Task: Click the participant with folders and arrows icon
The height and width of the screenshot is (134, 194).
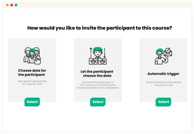Action: click(x=98, y=56)
